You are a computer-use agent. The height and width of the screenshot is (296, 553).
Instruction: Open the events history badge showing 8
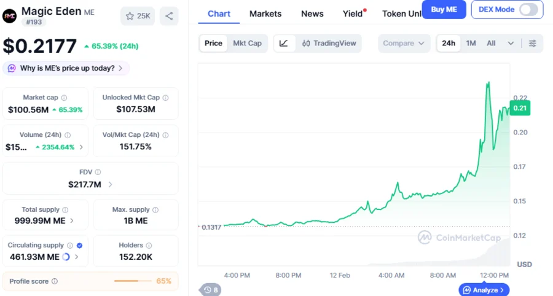pyautogui.click(x=211, y=290)
